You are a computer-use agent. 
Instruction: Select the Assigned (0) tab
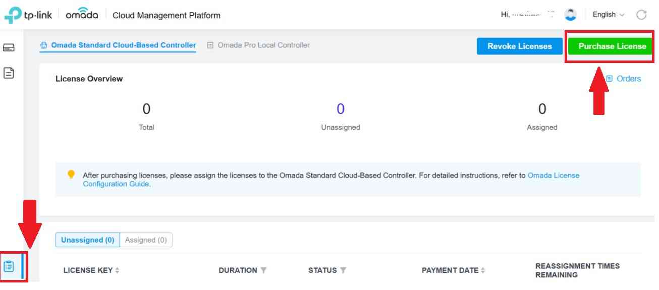pos(146,240)
